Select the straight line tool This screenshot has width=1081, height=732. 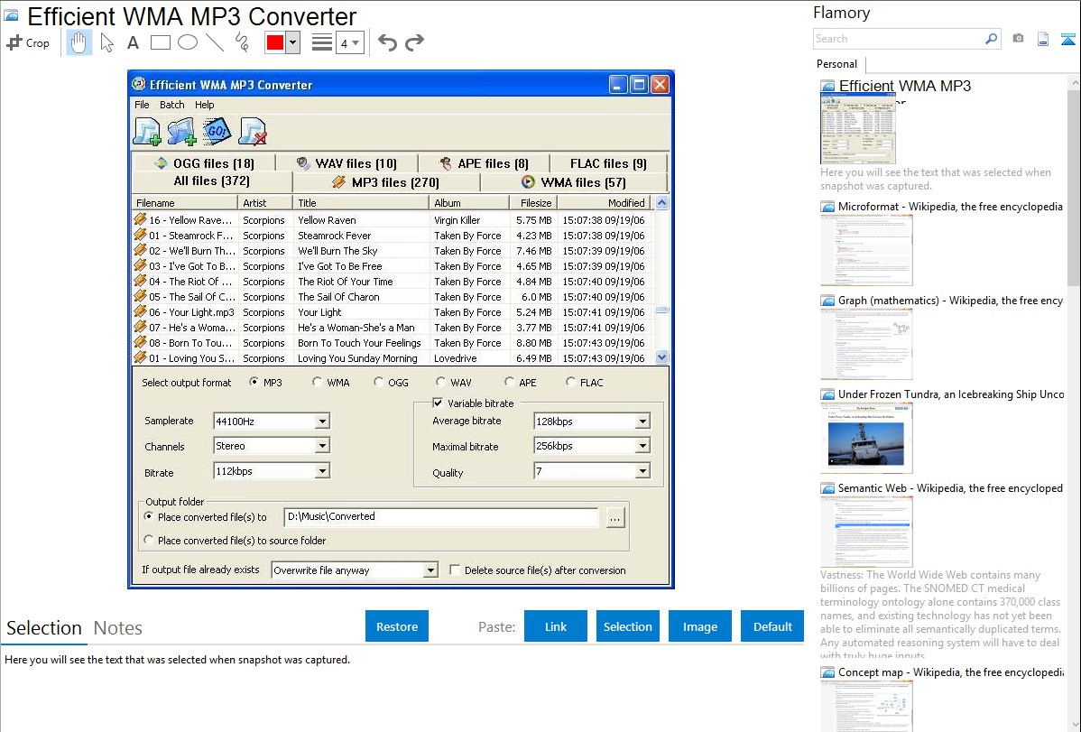(x=215, y=42)
